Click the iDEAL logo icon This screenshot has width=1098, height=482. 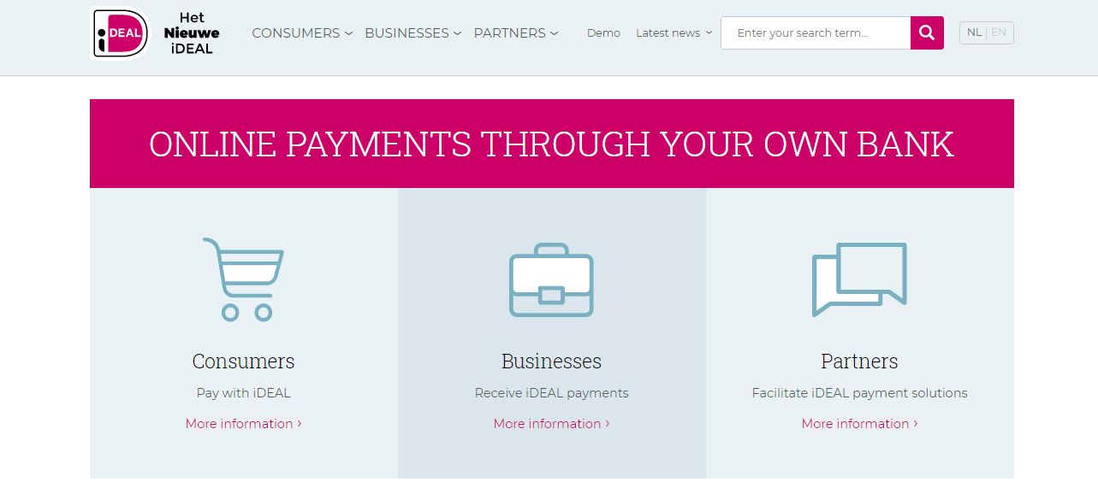[120, 33]
